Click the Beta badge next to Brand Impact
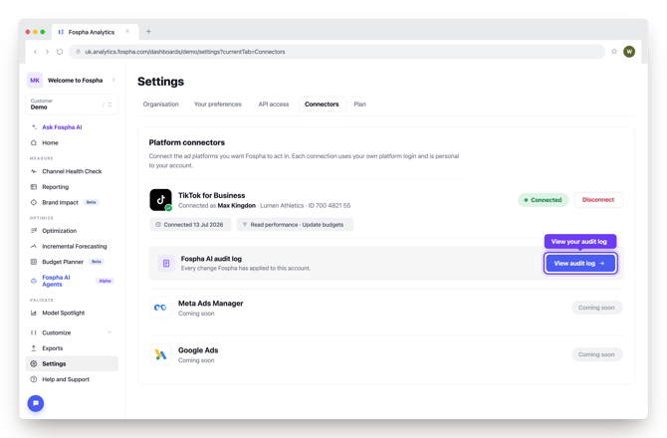 tap(91, 202)
